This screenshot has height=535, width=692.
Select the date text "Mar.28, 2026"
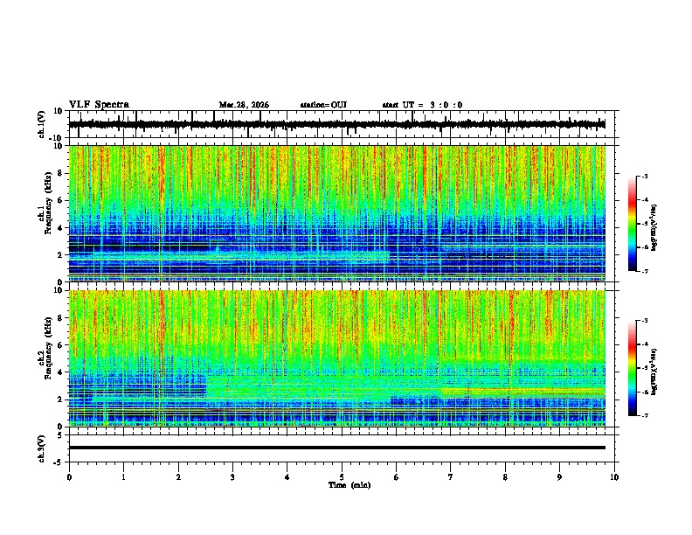pyautogui.click(x=244, y=105)
